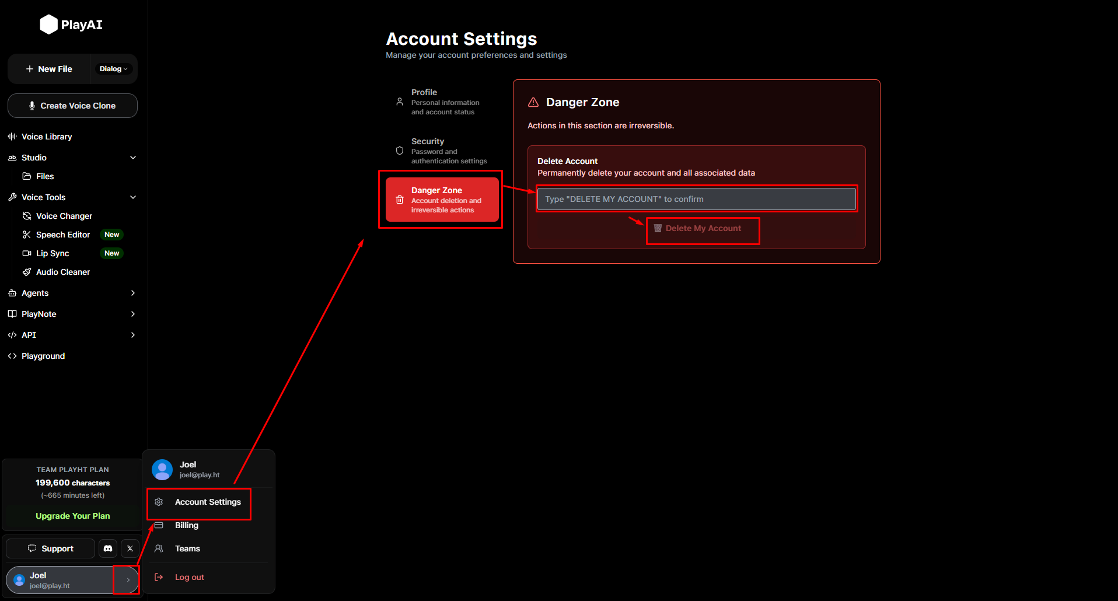The width and height of the screenshot is (1118, 601).
Task: Open Speech Editor tool
Action: tap(63, 235)
